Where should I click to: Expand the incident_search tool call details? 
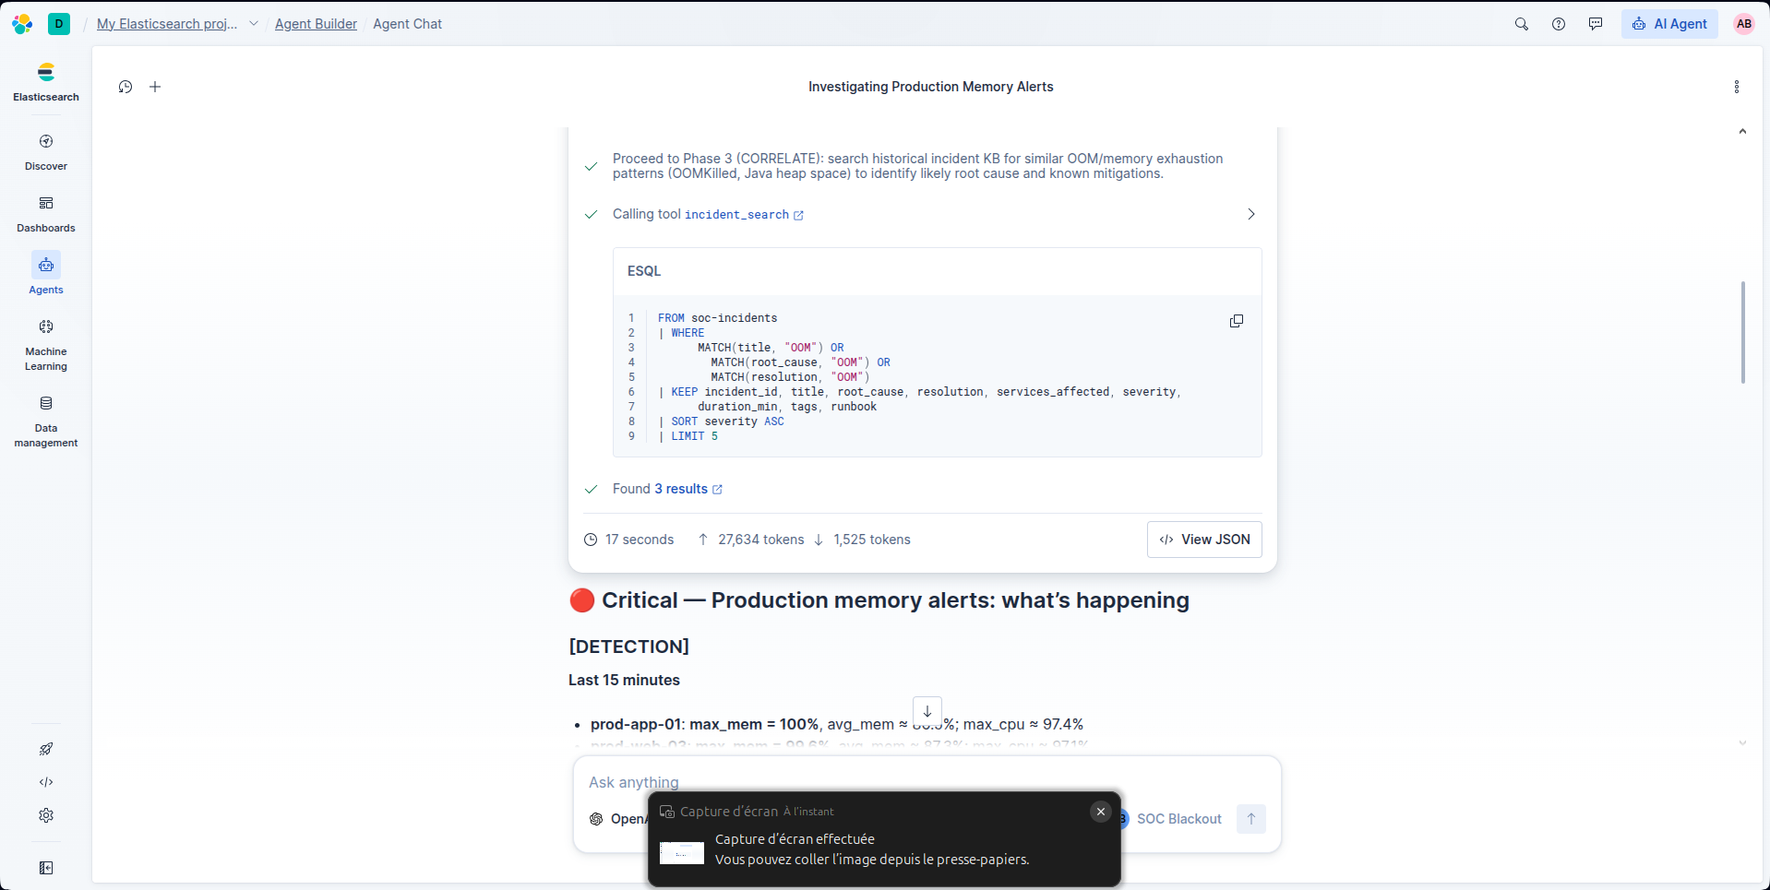point(1251,214)
